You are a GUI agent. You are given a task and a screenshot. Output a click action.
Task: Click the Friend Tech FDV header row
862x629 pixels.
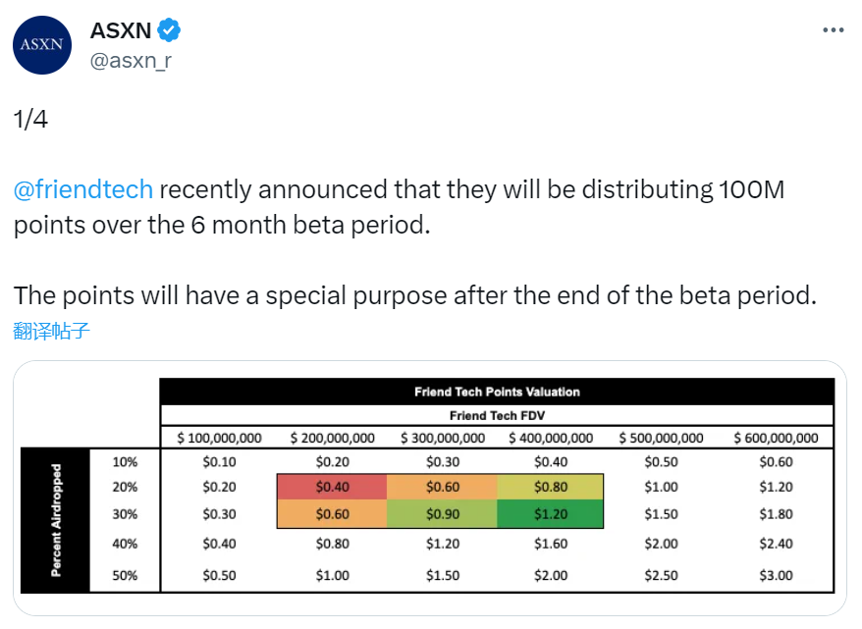click(x=497, y=415)
